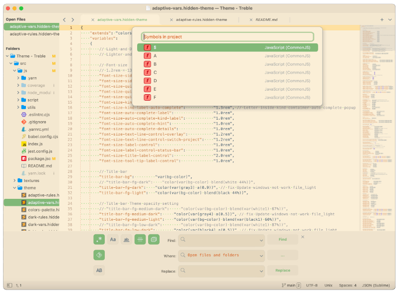Toggle regular expression search in Find panel
The width and height of the screenshot is (399, 299).
tap(99, 240)
